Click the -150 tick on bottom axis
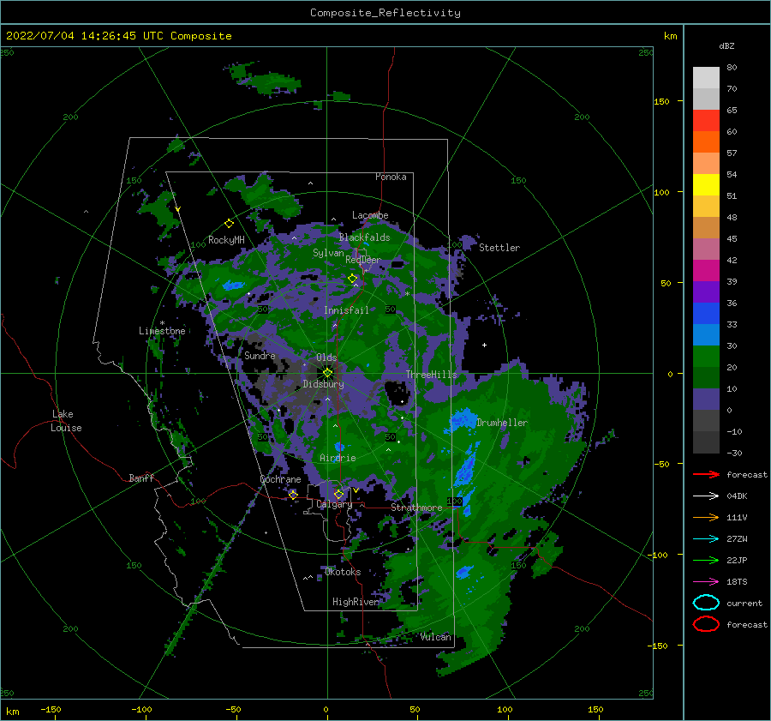This screenshot has height=721, width=771. coord(51,709)
